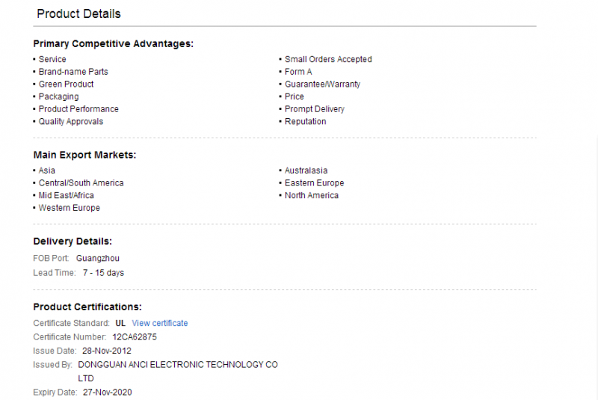Click the Product Details heading
This screenshot has width=598, height=400.
(78, 13)
